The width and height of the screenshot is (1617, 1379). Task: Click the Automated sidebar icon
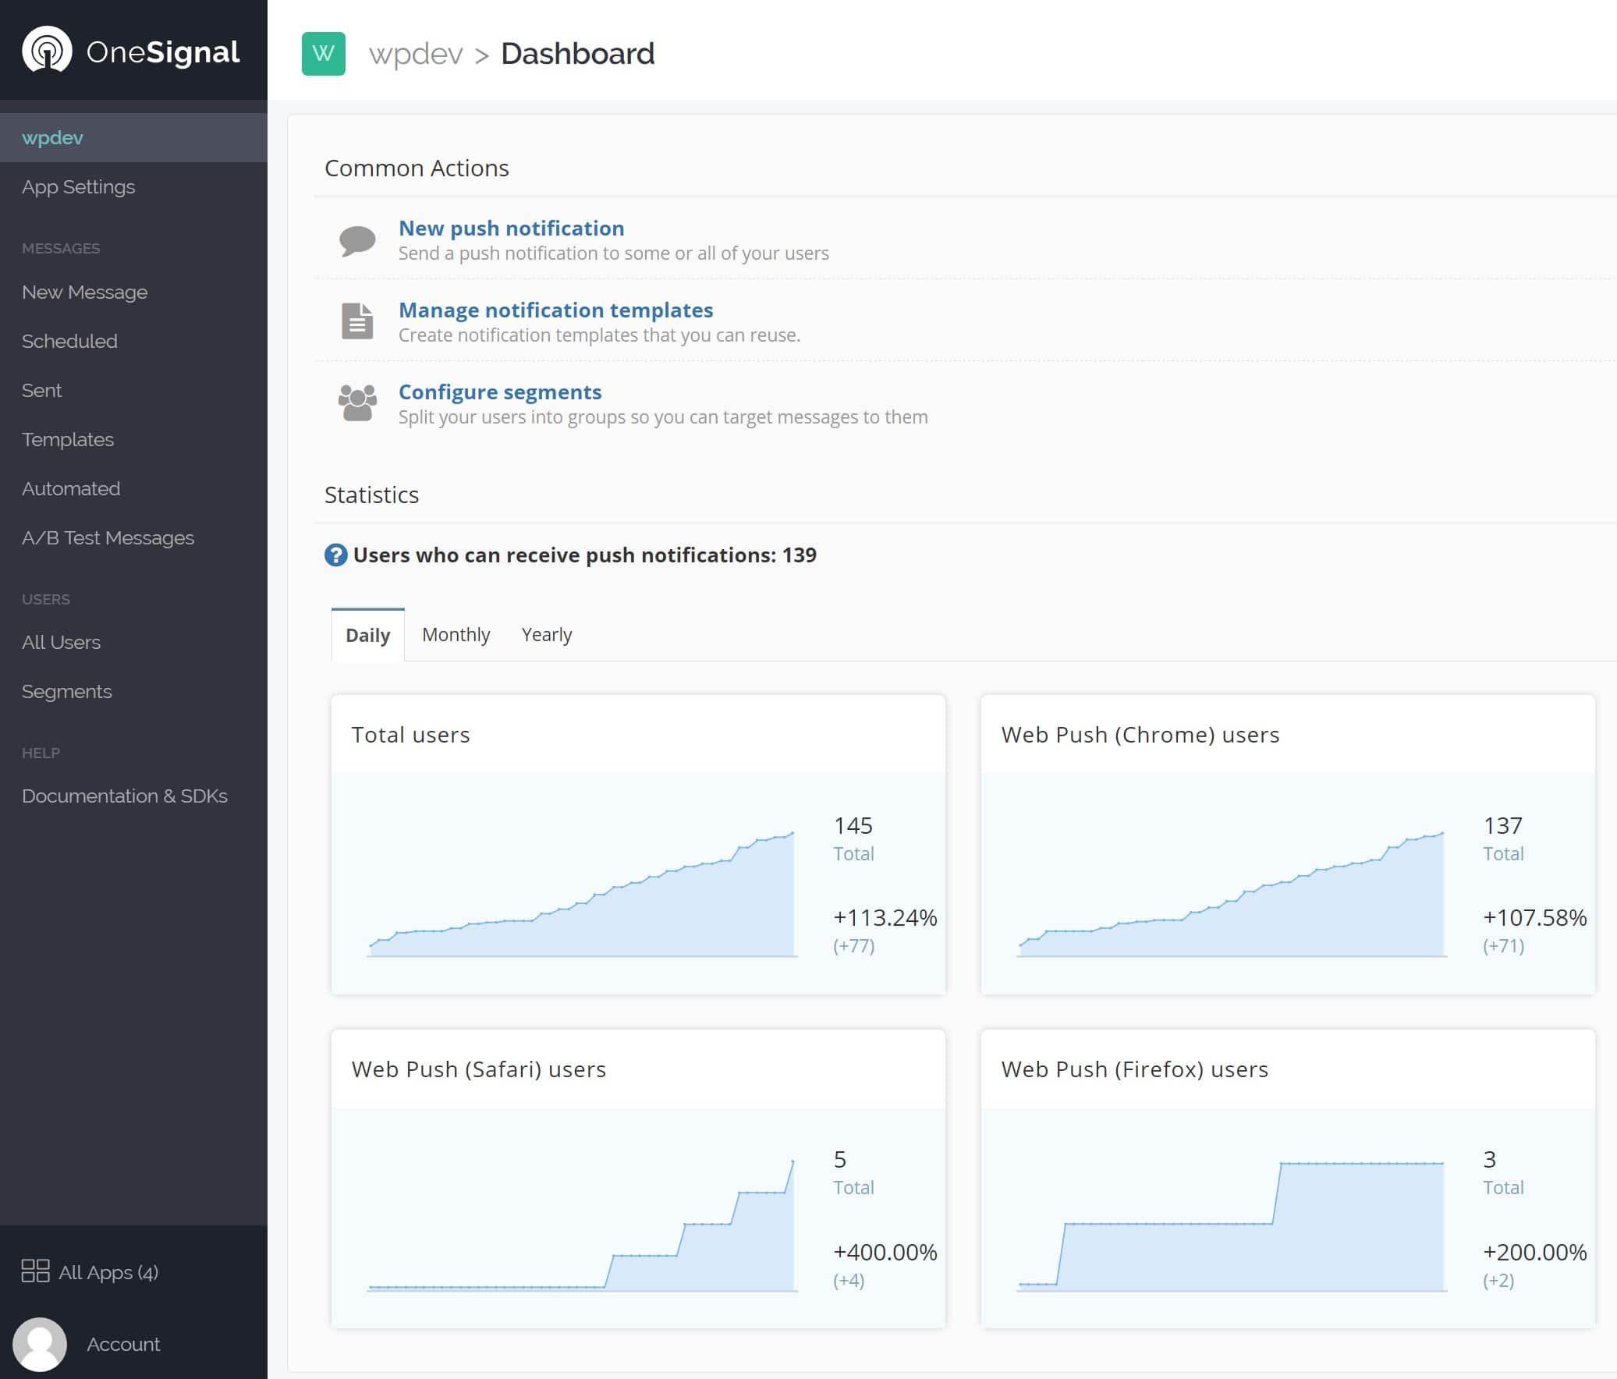pos(73,490)
